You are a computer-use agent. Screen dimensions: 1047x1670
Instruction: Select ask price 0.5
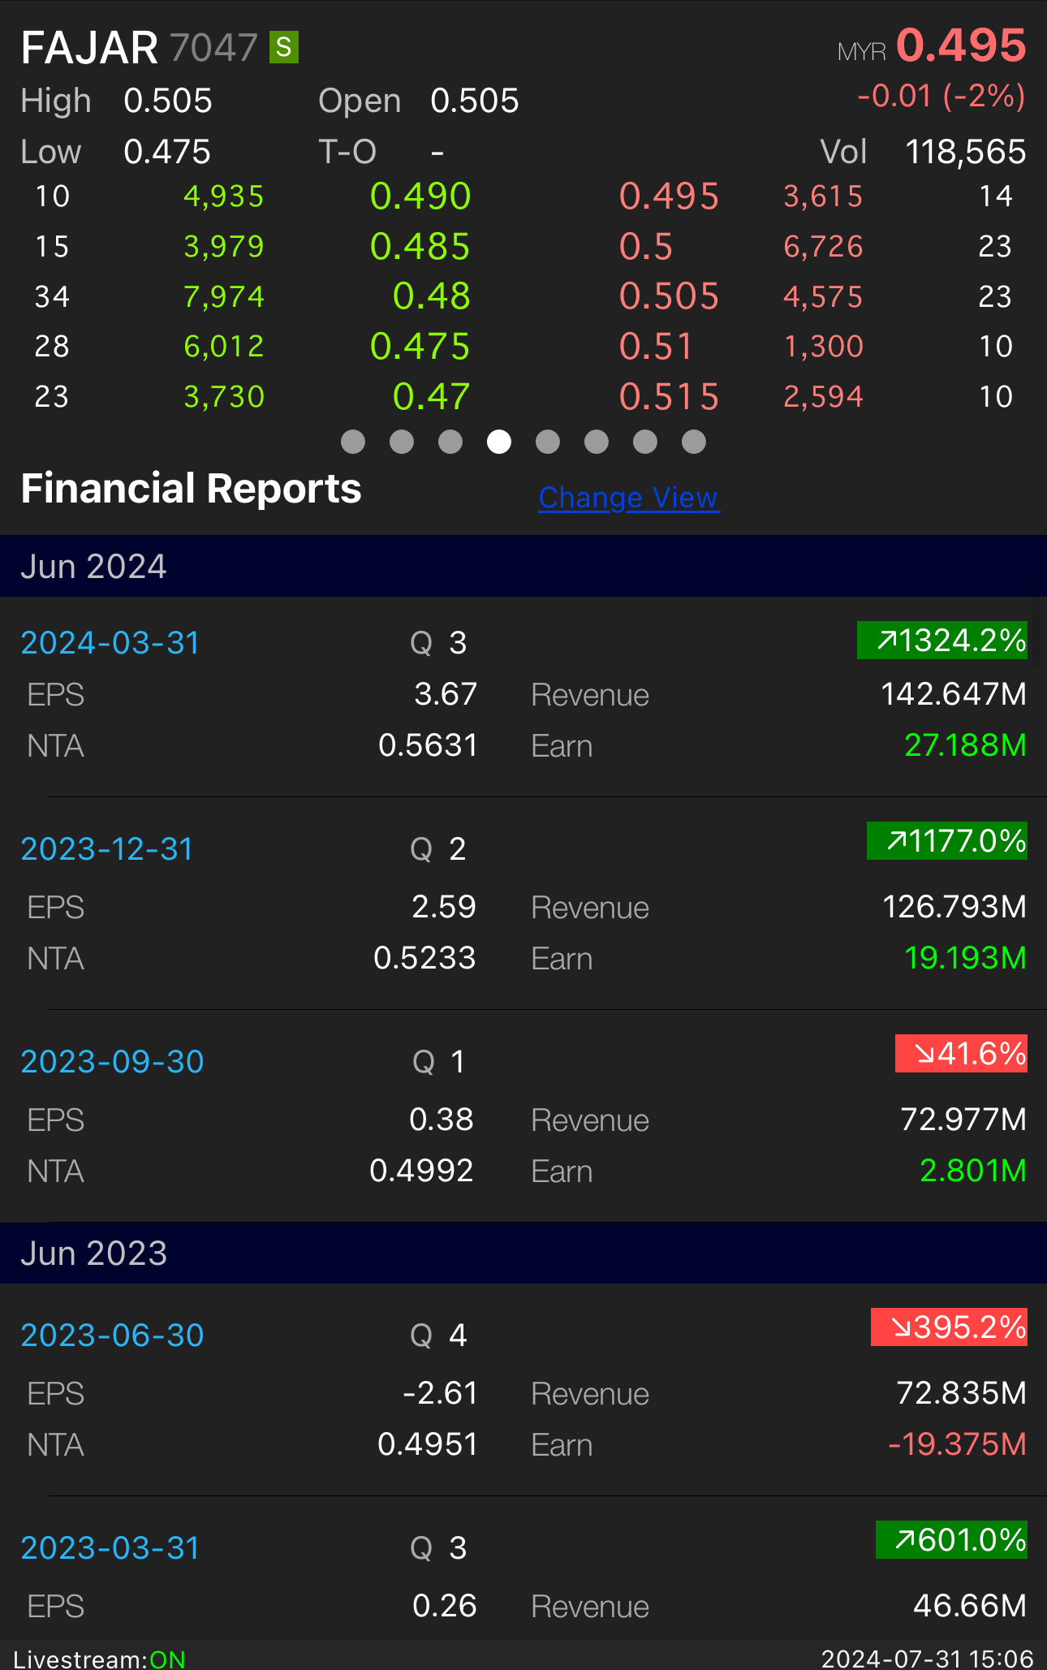click(x=646, y=247)
